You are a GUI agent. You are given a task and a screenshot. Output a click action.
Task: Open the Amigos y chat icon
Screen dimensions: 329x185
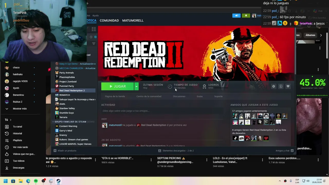292,151
